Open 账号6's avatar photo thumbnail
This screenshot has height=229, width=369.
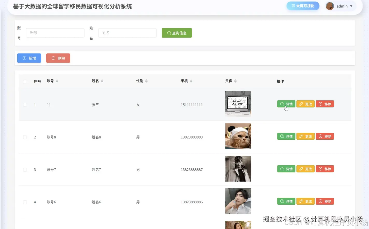click(x=238, y=201)
